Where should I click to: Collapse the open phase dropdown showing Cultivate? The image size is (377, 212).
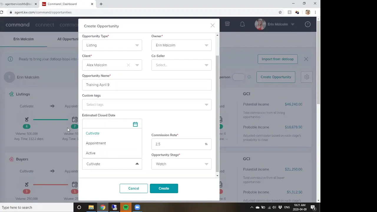[x=112, y=164]
